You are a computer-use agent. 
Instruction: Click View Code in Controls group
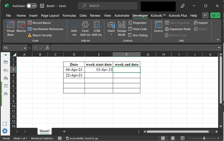pyautogui.click(x=138, y=29)
